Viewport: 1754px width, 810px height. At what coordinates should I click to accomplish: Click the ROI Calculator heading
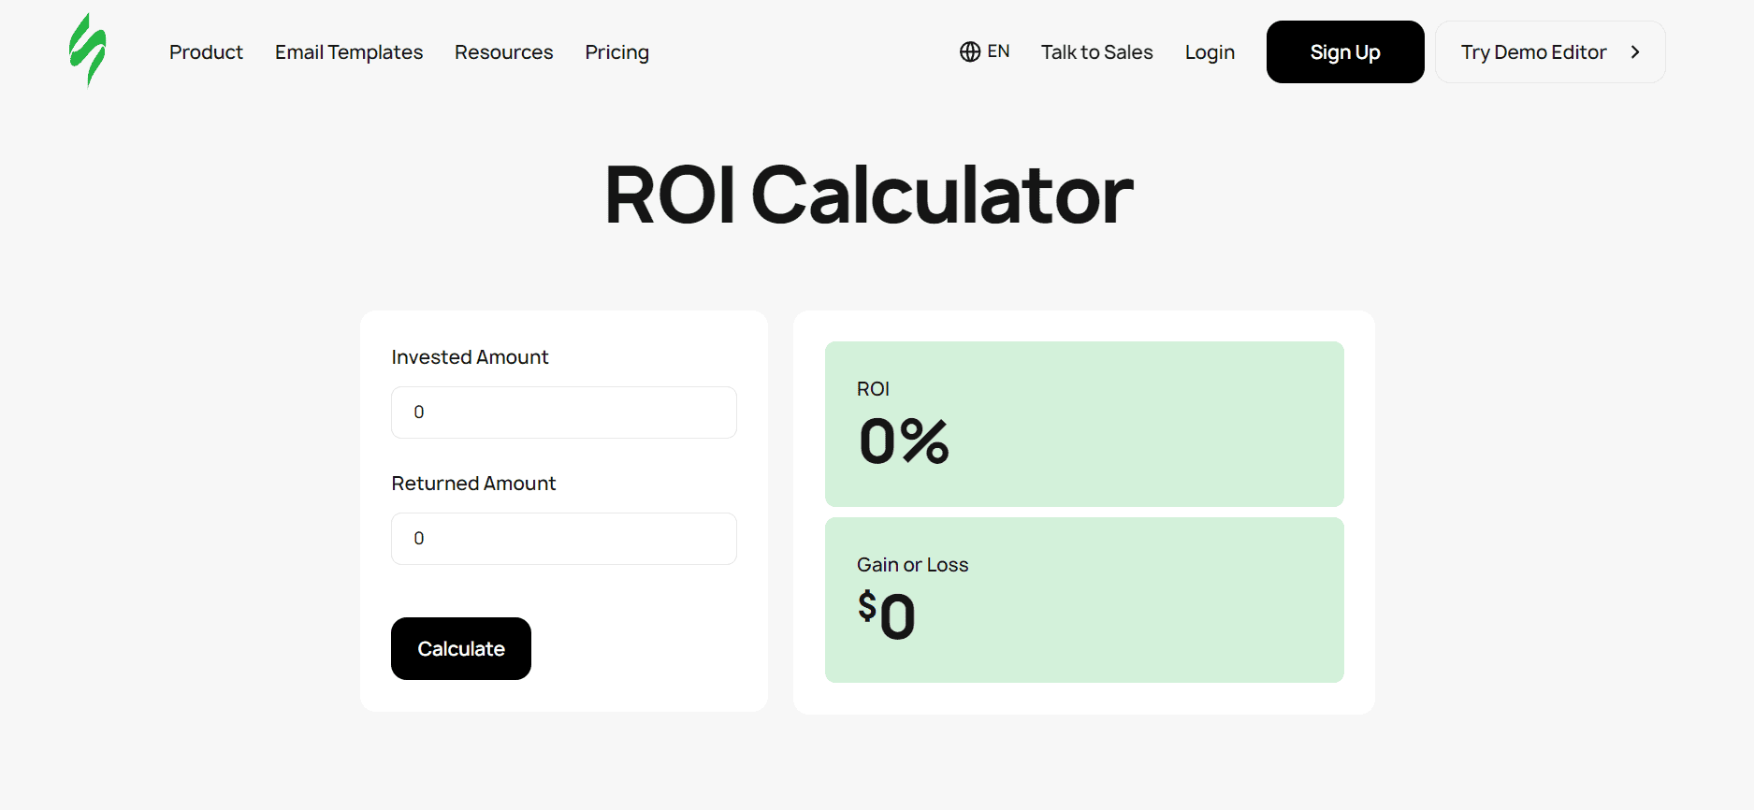click(x=868, y=195)
